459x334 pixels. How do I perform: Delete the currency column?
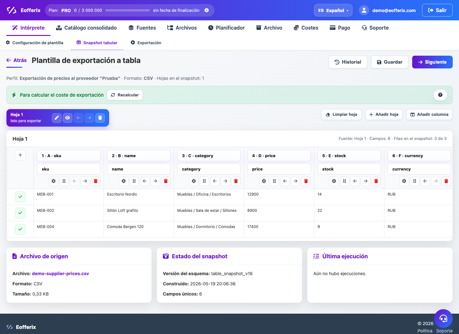(x=446, y=181)
